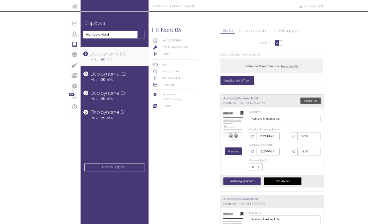Click Display 03 in breadcrumb
Screen dimensions: 368x224
189,6
